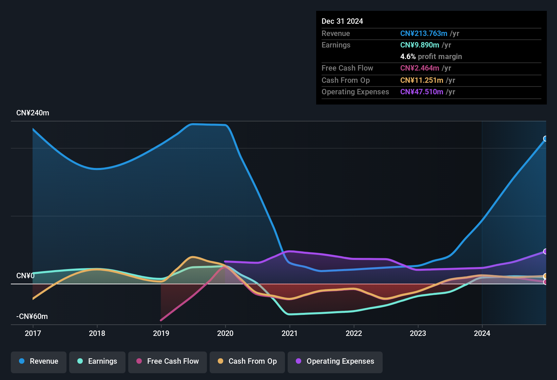
Task: Select the purple Operating Expenses dot
Action: point(299,361)
